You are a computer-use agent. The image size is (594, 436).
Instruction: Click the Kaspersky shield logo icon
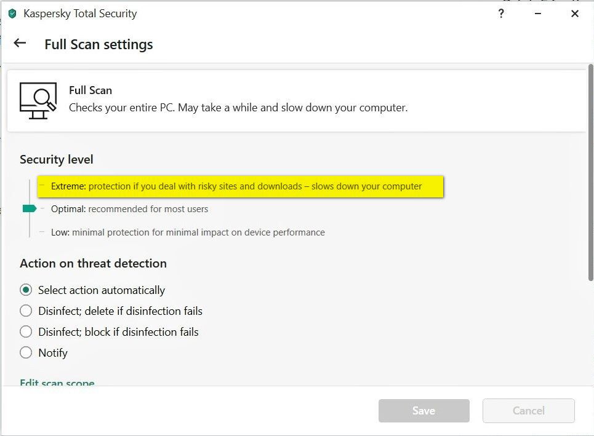point(12,14)
